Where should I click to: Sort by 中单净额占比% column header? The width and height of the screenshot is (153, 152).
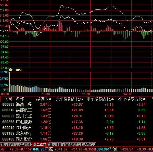coord(100,99)
